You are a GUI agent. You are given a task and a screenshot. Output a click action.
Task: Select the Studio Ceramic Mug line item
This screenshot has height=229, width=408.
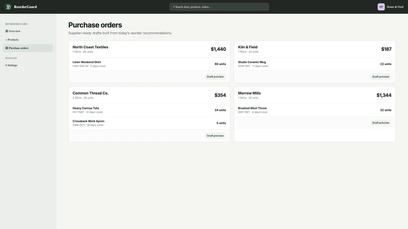click(315, 64)
